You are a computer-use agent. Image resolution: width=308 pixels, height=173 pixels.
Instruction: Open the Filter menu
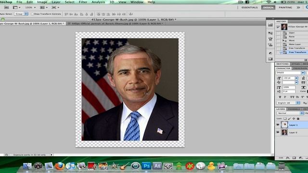click(83, 2)
